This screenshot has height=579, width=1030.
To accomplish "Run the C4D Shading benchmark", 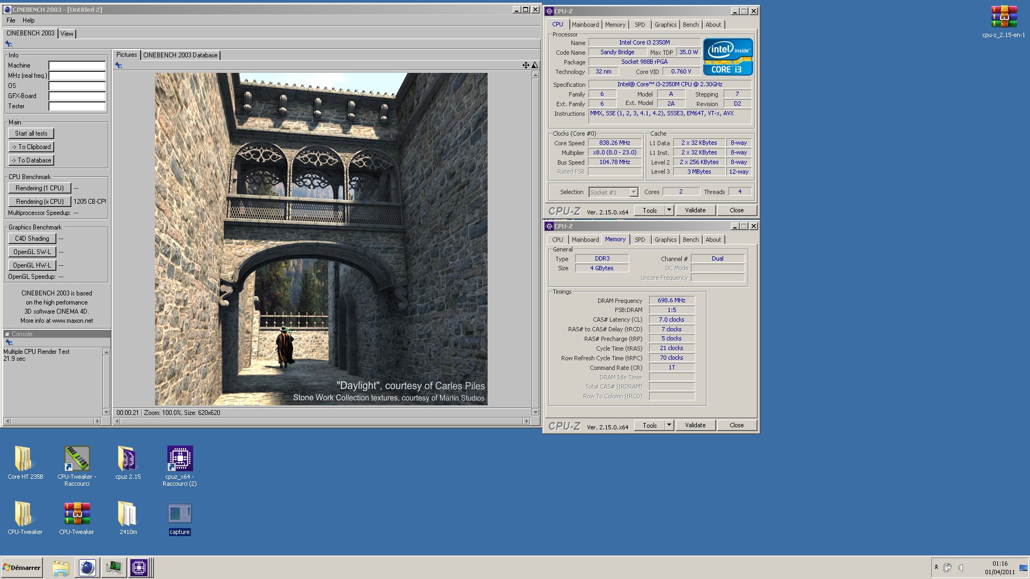I will (32, 239).
